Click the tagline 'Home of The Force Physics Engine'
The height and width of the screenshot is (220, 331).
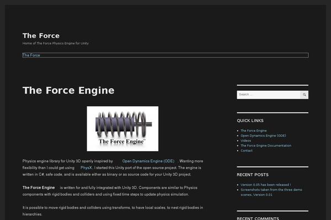coord(55,43)
